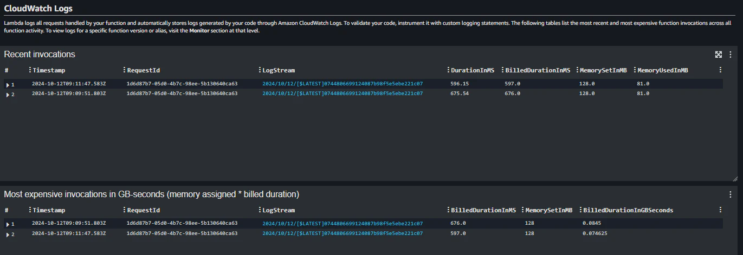Click LogStream column header in Recent invocations
743x255 pixels.
[279, 70]
